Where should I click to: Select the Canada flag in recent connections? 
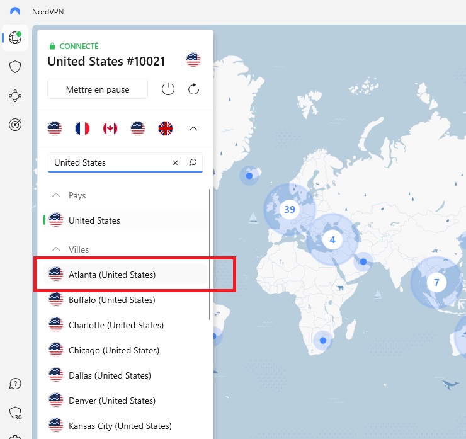pos(110,128)
